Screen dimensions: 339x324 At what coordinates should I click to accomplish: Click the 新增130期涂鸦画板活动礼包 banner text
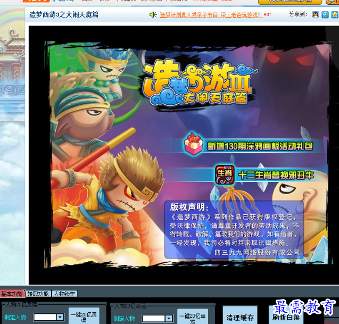pyautogui.click(x=260, y=146)
